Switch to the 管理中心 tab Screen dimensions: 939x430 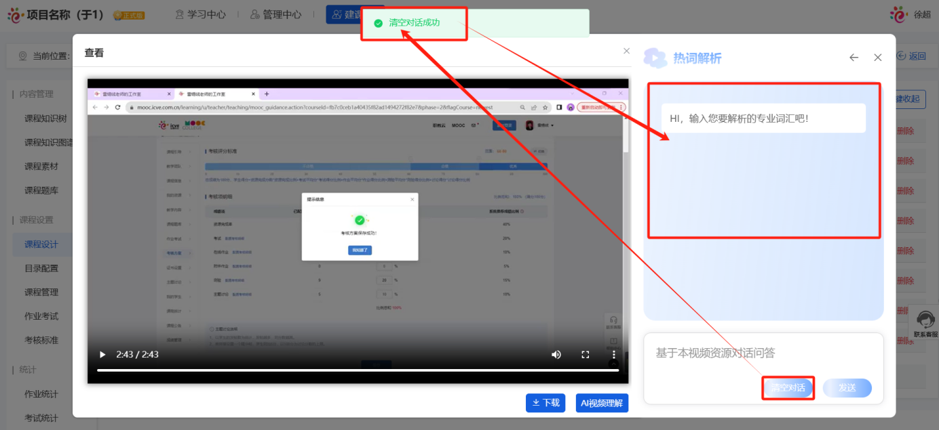click(x=275, y=14)
